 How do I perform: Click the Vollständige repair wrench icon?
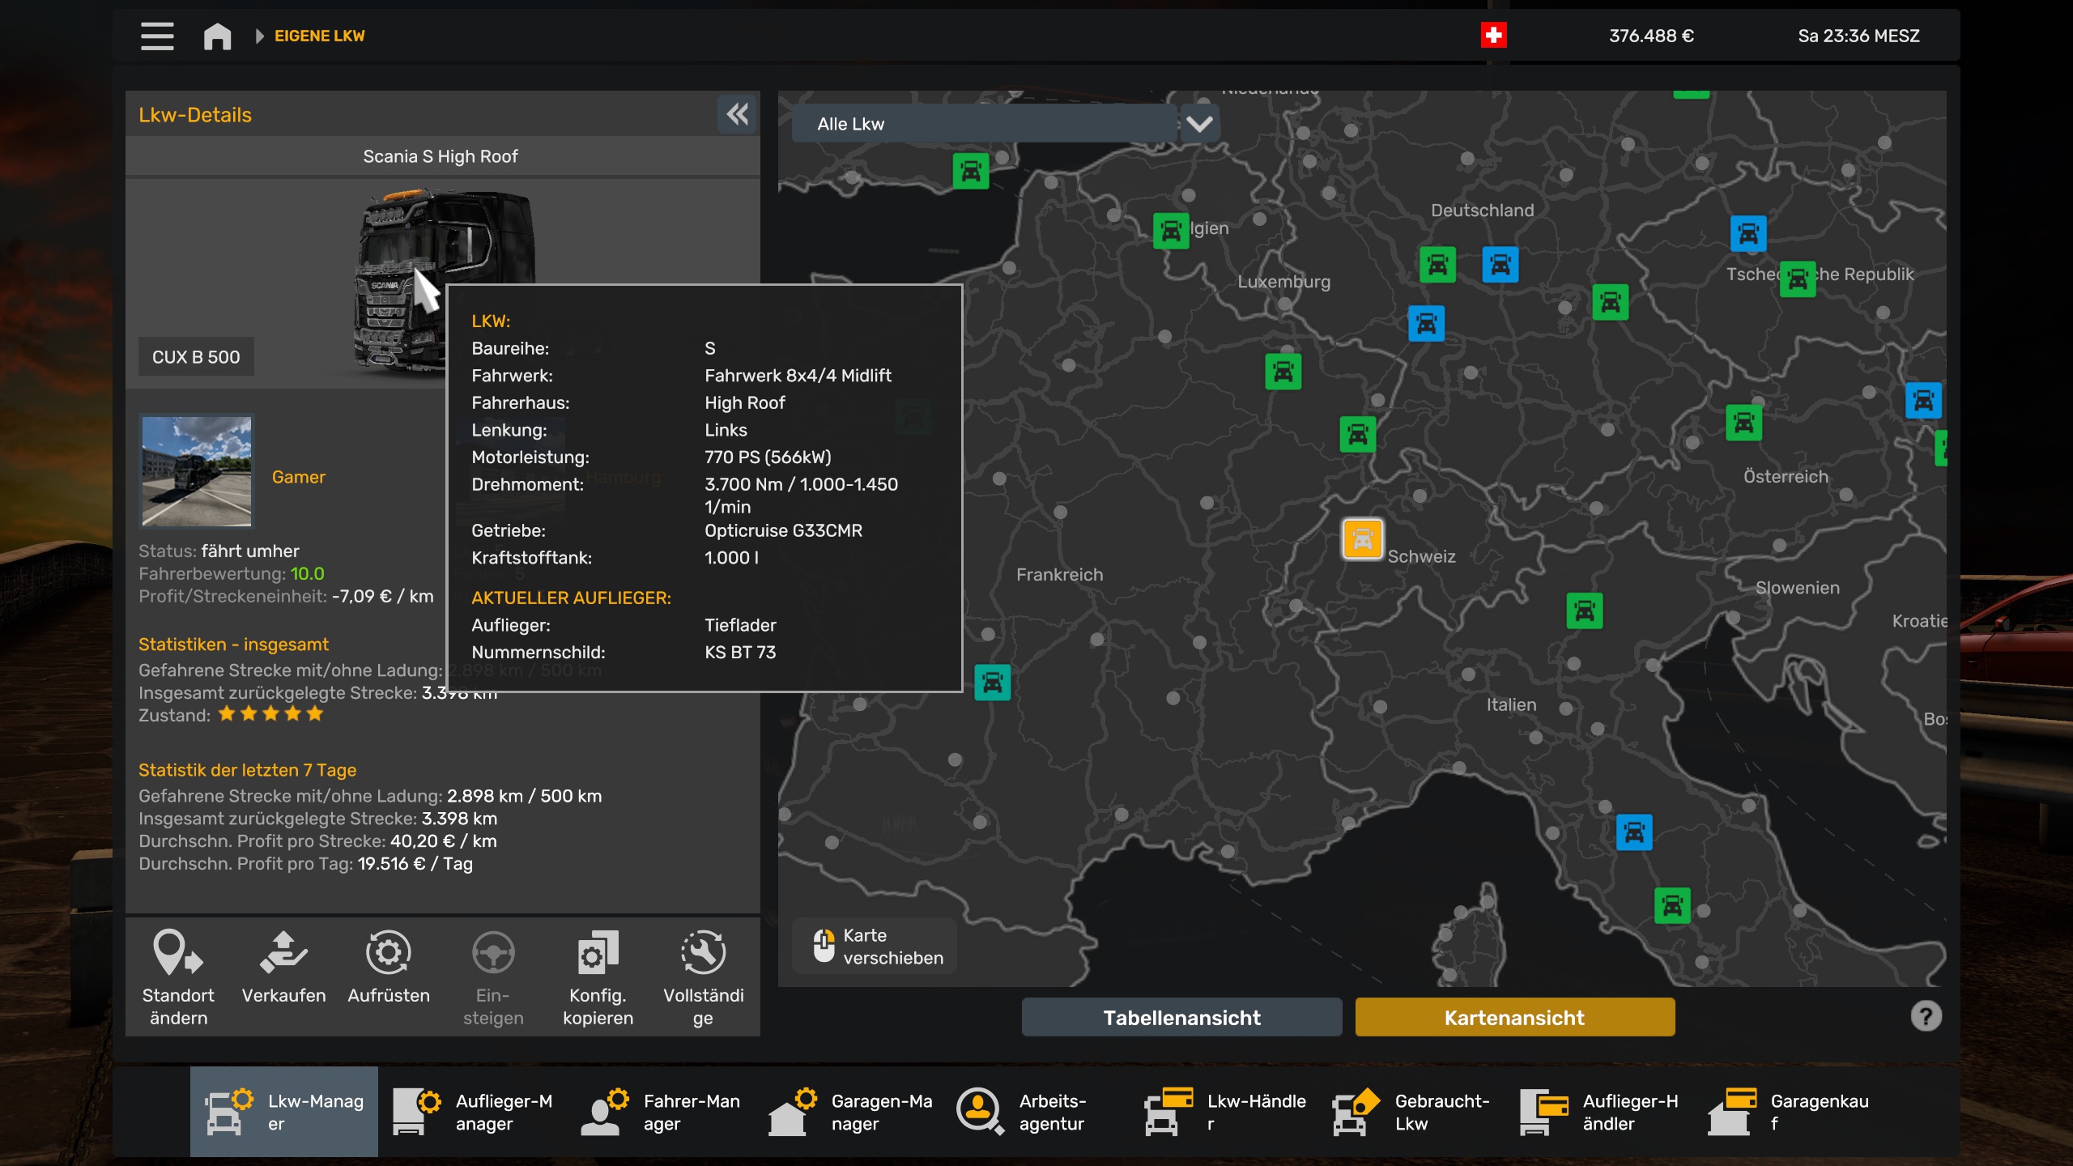click(x=703, y=954)
